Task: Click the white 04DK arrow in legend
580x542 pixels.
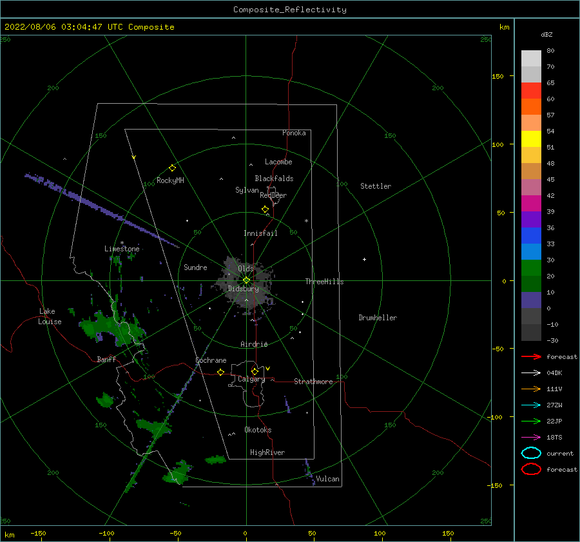Action: tap(531, 373)
